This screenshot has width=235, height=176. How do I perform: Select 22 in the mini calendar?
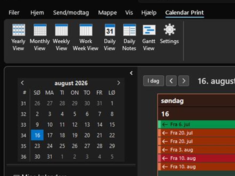pyautogui.click(x=112, y=135)
